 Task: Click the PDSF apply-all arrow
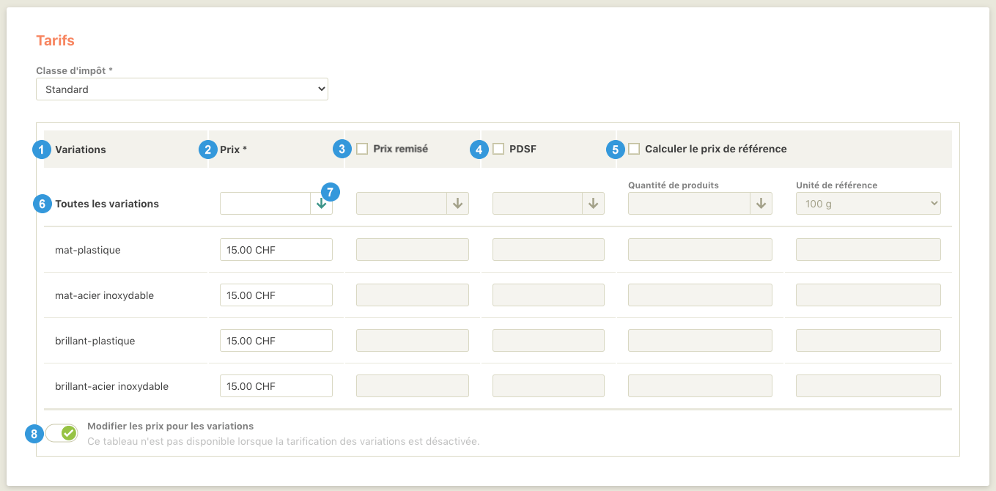coord(594,204)
